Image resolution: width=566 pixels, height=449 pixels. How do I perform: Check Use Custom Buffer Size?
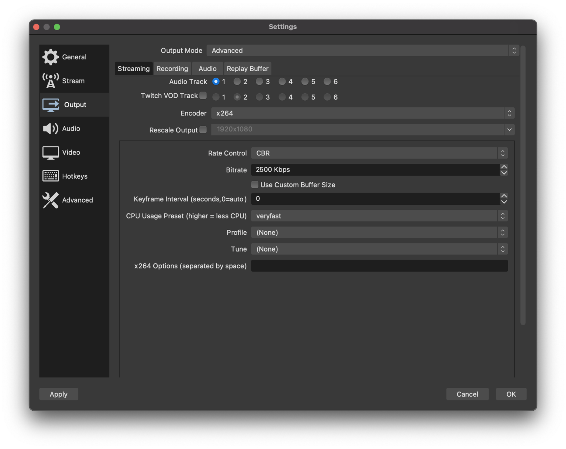[x=255, y=184]
